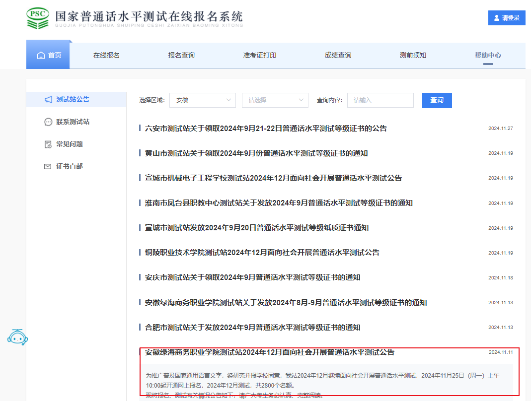Go to 成绩查询 in navigation bar
531x401 pixels.
coord(338,56)
